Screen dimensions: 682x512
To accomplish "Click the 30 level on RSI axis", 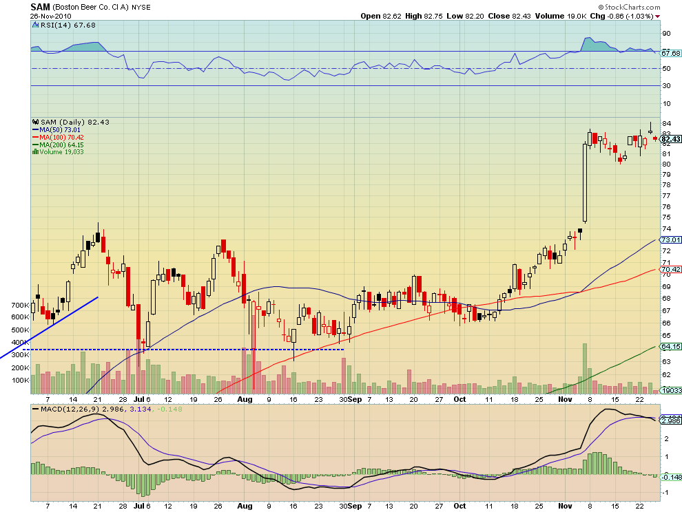I will coord(666,85).
